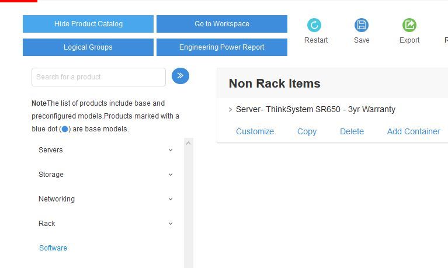
Task: Click the Restart icon
Action: click(x=314, y=25)
